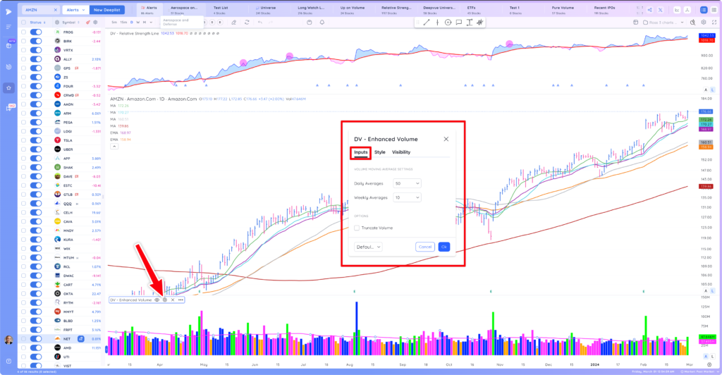Image resolution: width=722 pixels, height=375 pixels.
Task: Open the Test List watchlist tab
Action: coord(221,10)
